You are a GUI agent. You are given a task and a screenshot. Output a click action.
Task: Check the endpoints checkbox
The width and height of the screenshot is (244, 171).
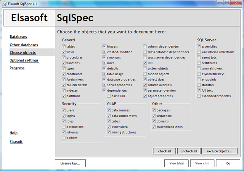coord(199,79)
